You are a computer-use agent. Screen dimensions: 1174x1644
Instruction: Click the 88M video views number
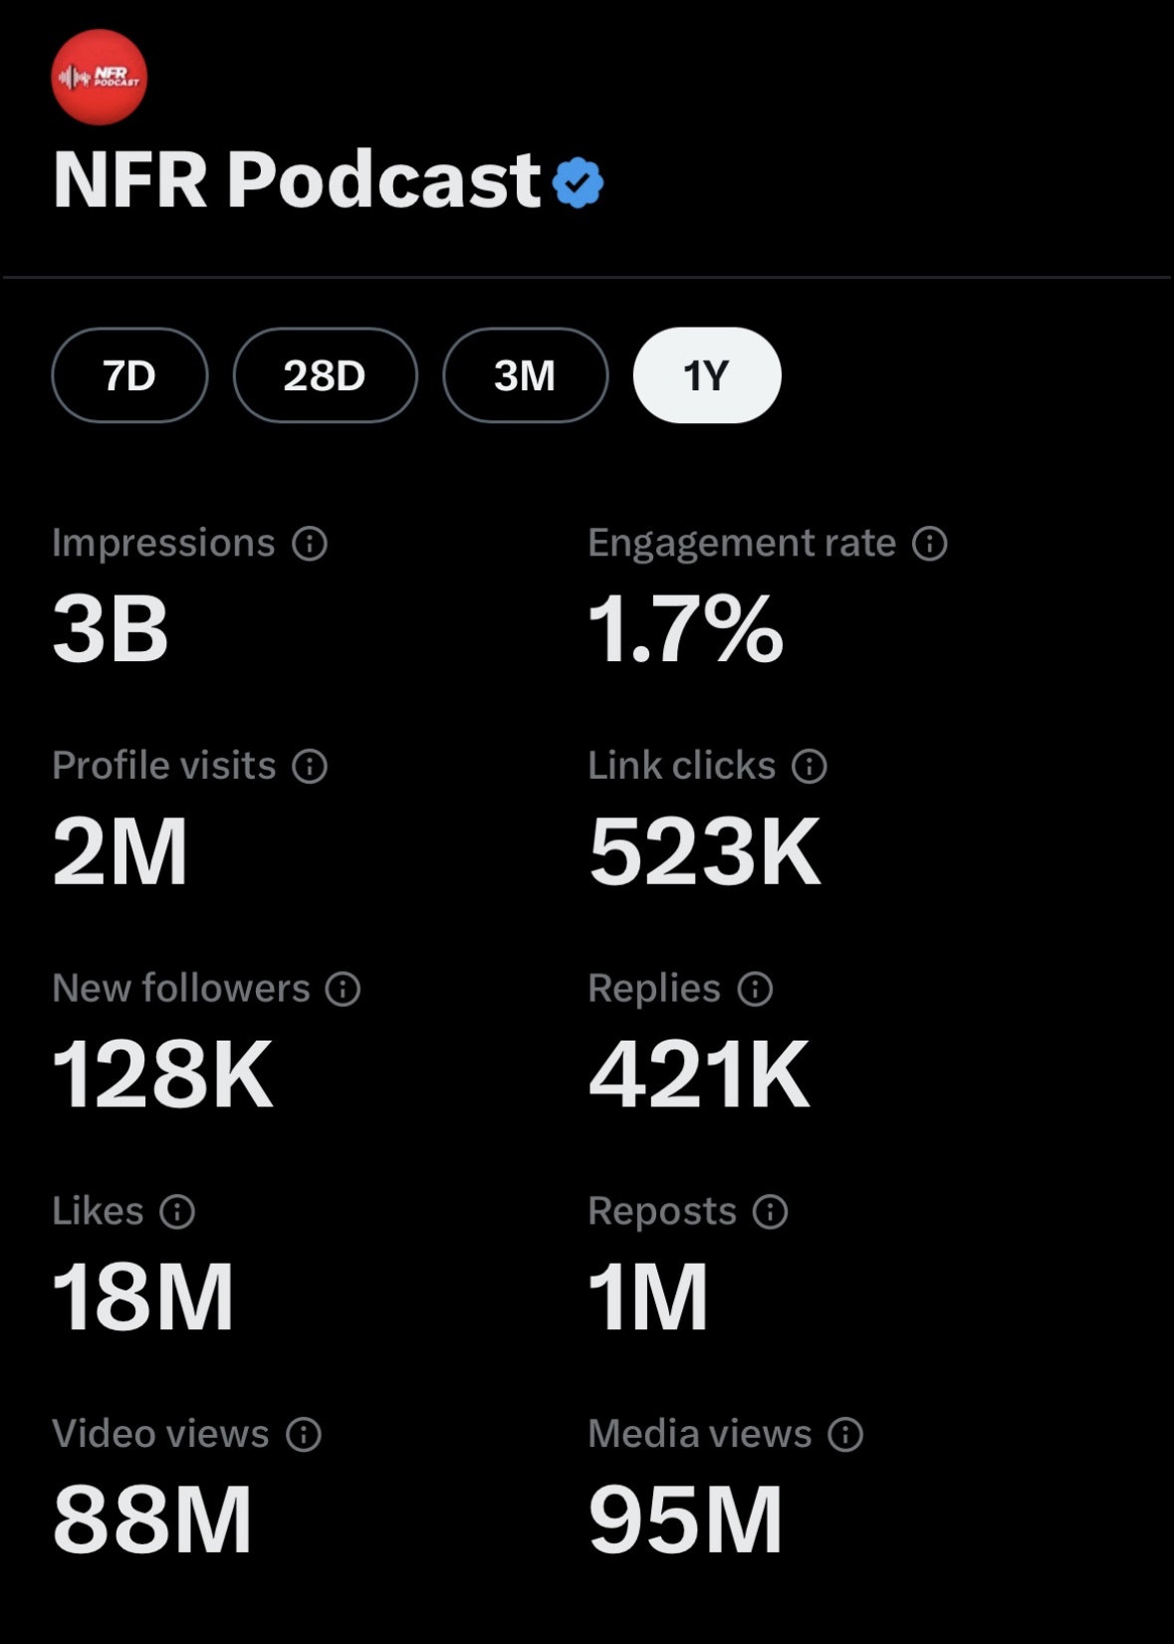click(x=152, y=1521)
